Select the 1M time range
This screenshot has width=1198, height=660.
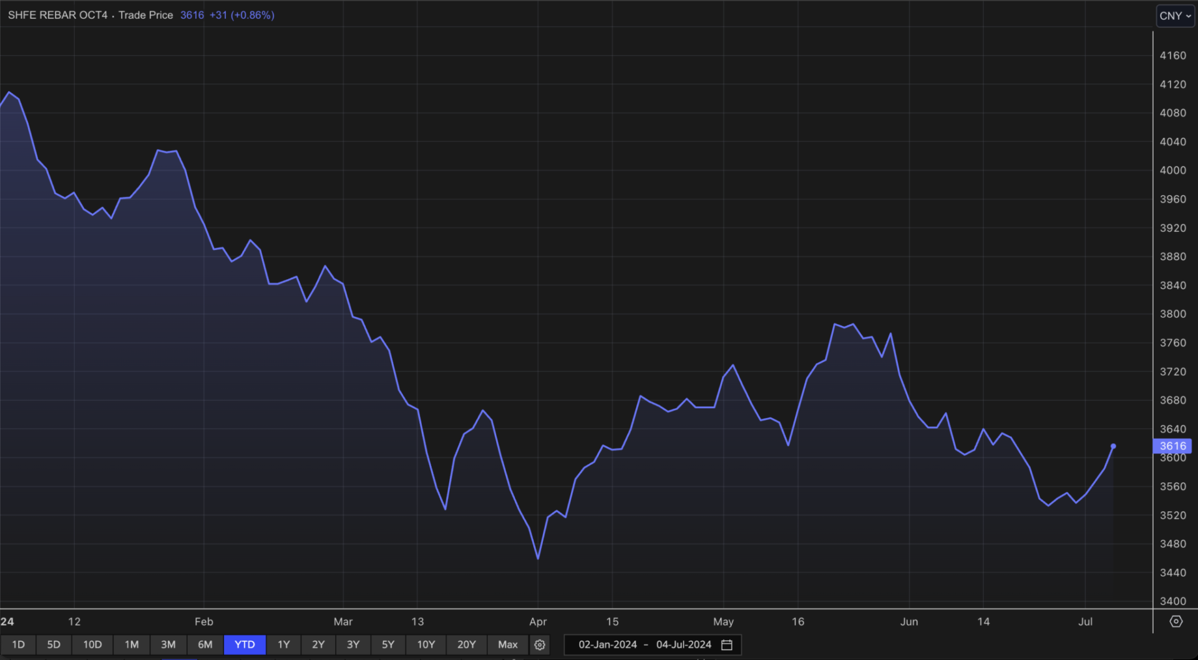[132, 644]
